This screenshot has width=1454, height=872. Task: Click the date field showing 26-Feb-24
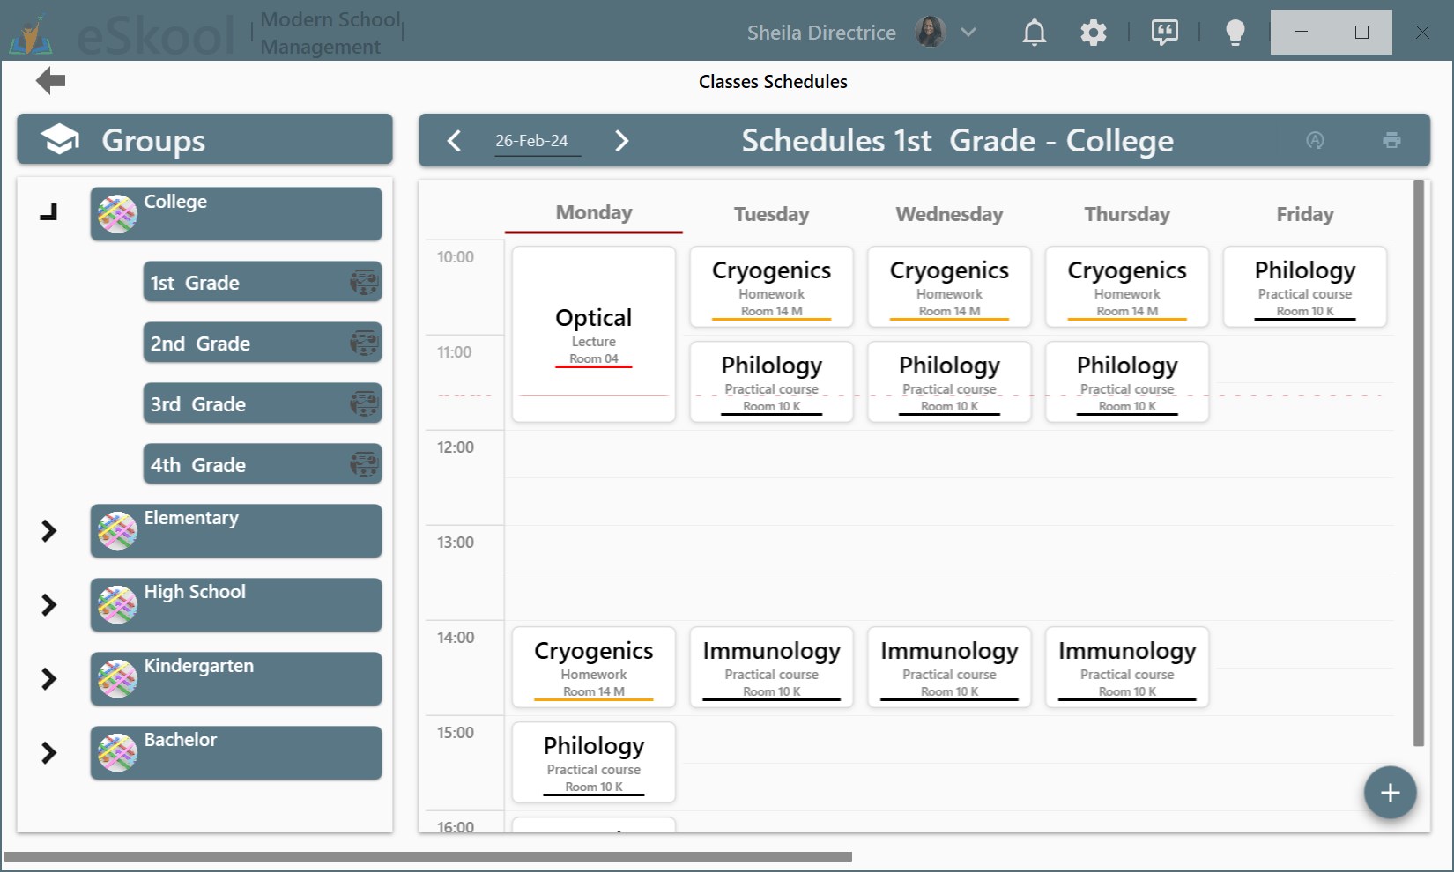click(531, 139)
